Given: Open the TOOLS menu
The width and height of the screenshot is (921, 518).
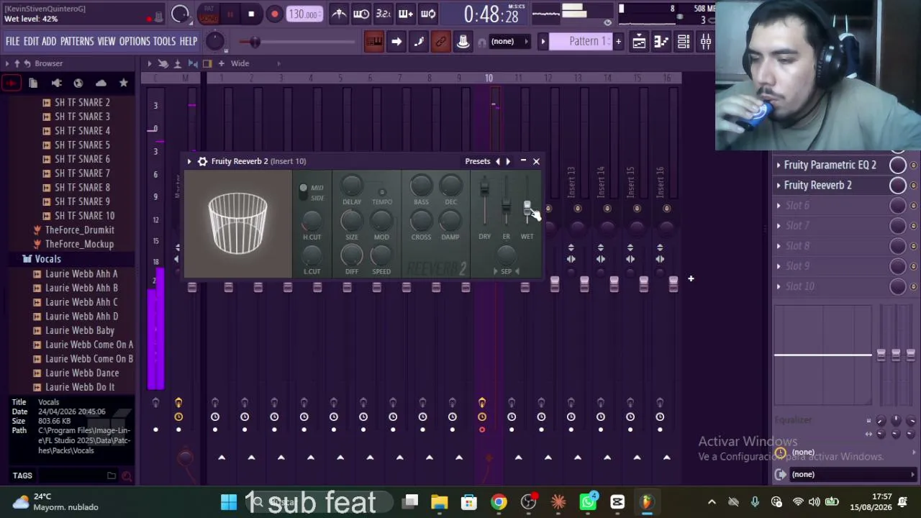Looking at the screenshot, I should point(164,42).
